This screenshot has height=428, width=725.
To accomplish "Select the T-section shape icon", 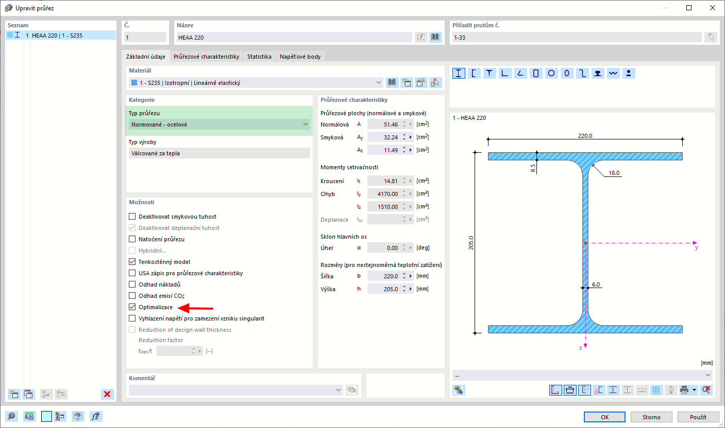I will [489, 73].
